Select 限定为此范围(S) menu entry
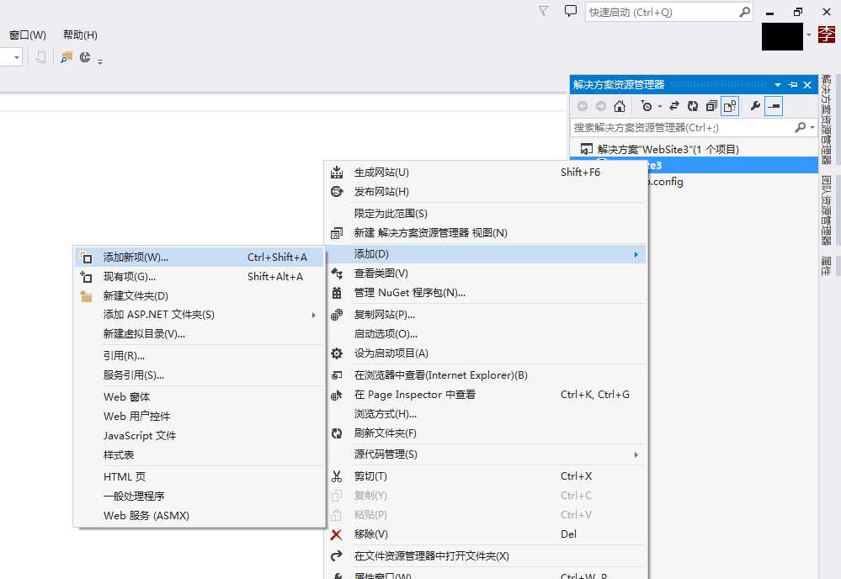This screenshot has width=841, height=579. (486, 214)
